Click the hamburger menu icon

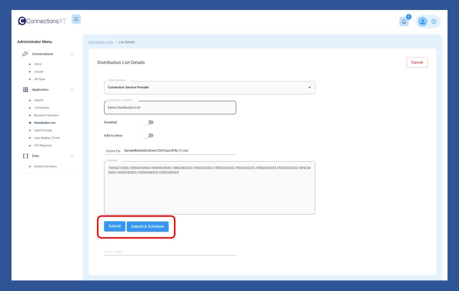click(x=76, y=19)
